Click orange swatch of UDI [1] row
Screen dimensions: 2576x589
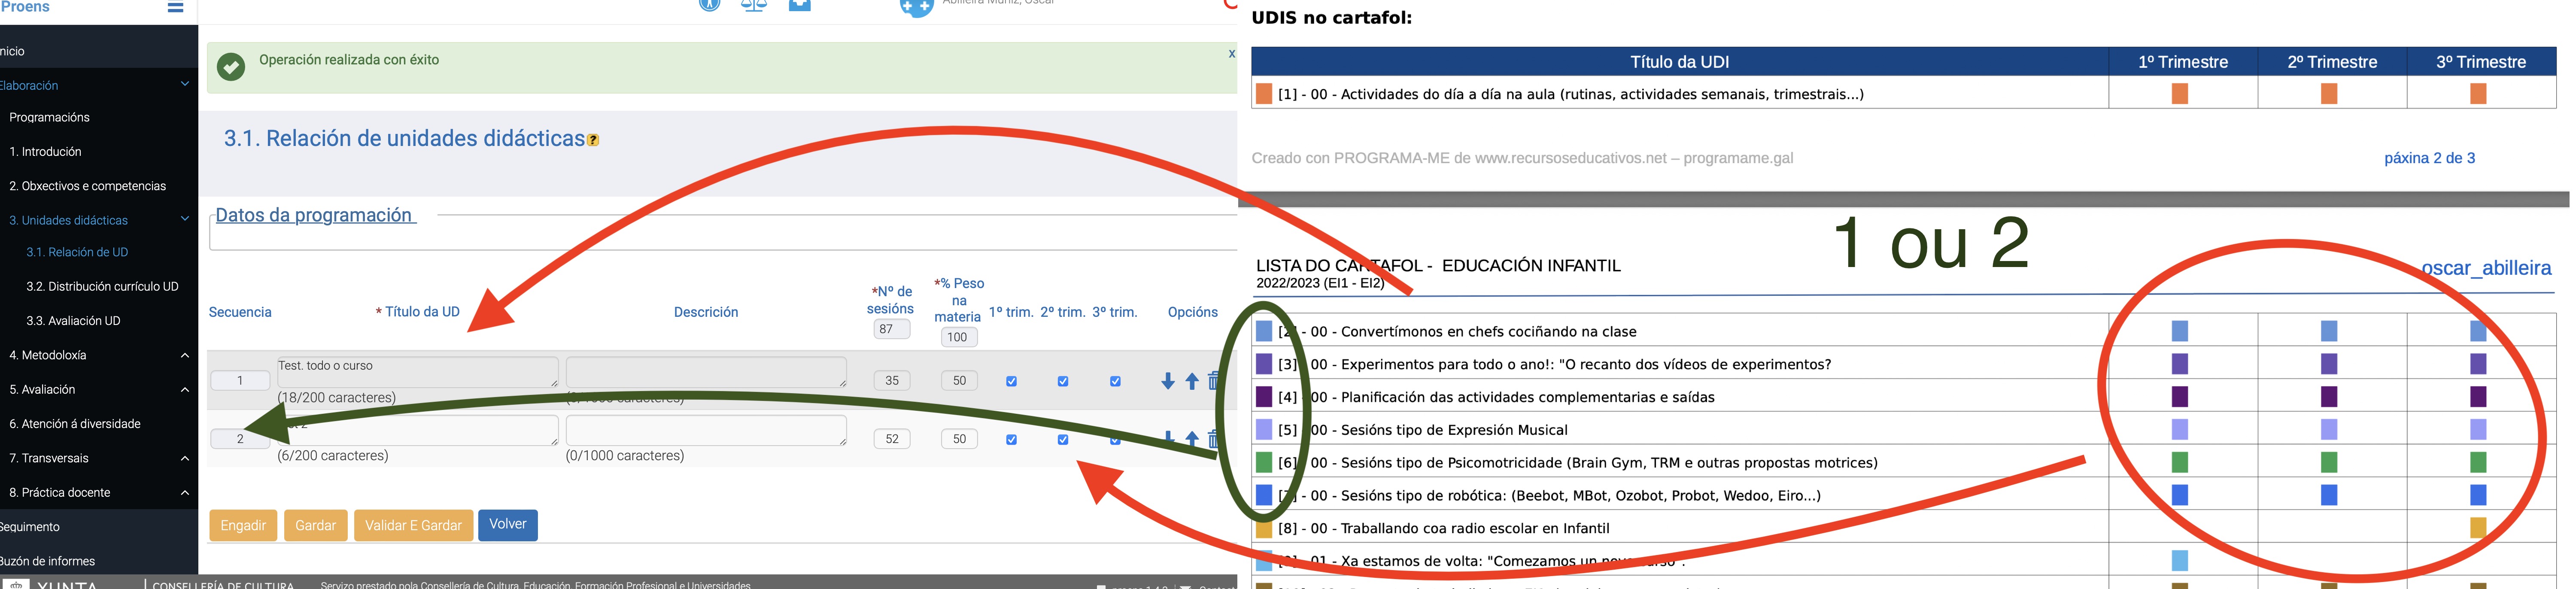click(1264, 94)
